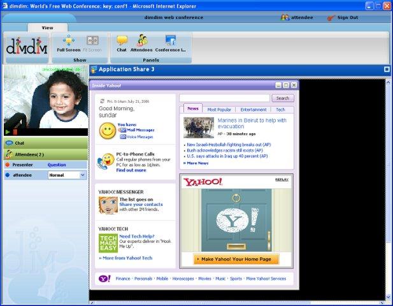
Task: Click the Full Screen icon
Action: [69, 40]
